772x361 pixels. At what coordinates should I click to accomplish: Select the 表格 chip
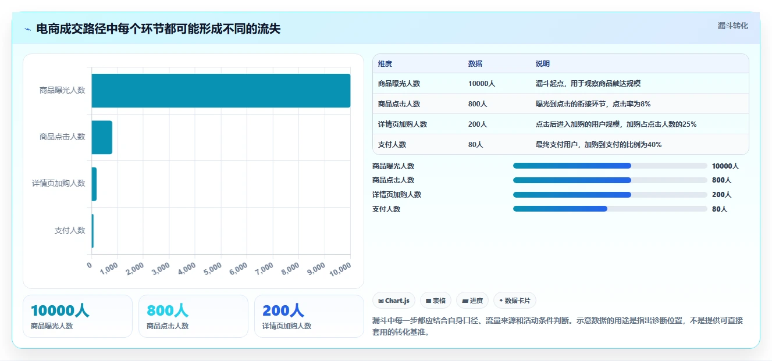click(x=436, y=301)
